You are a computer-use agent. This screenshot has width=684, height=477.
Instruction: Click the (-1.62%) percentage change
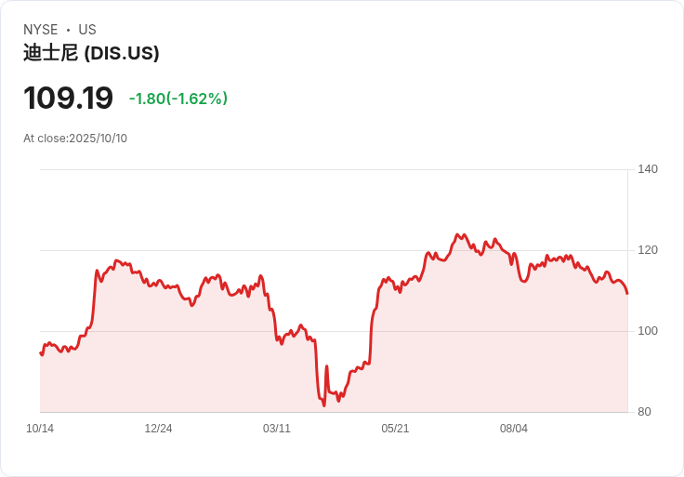[197, 99]
